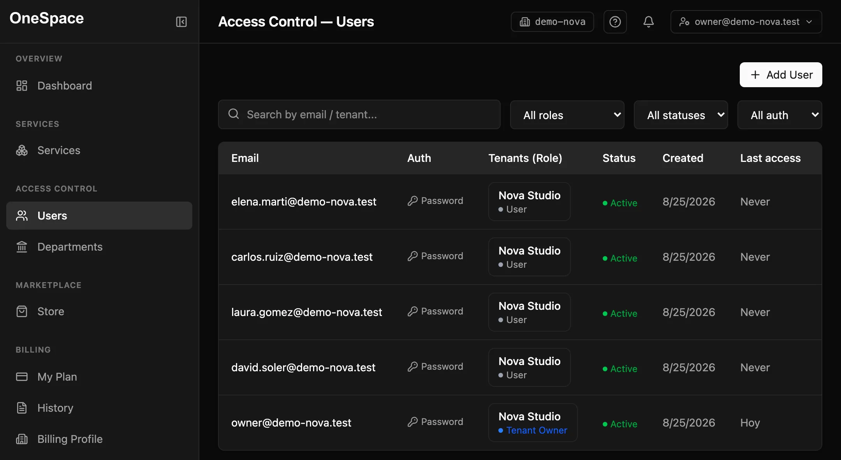Click the Add User button
The height and width of the screenshot is (460, 841).
pos(781,75)
